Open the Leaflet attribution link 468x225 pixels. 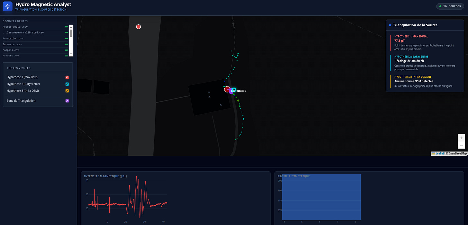438,153
